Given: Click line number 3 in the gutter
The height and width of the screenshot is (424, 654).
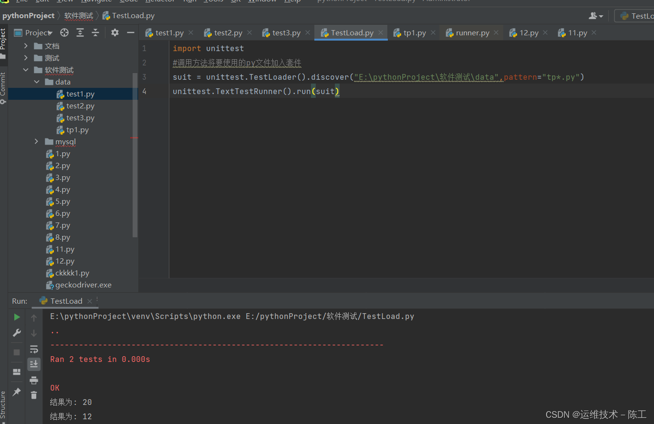Looking at the screenshot, I should click(144, 77).
